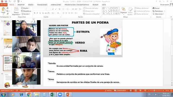Click Buscar to find text

point(156,8)
